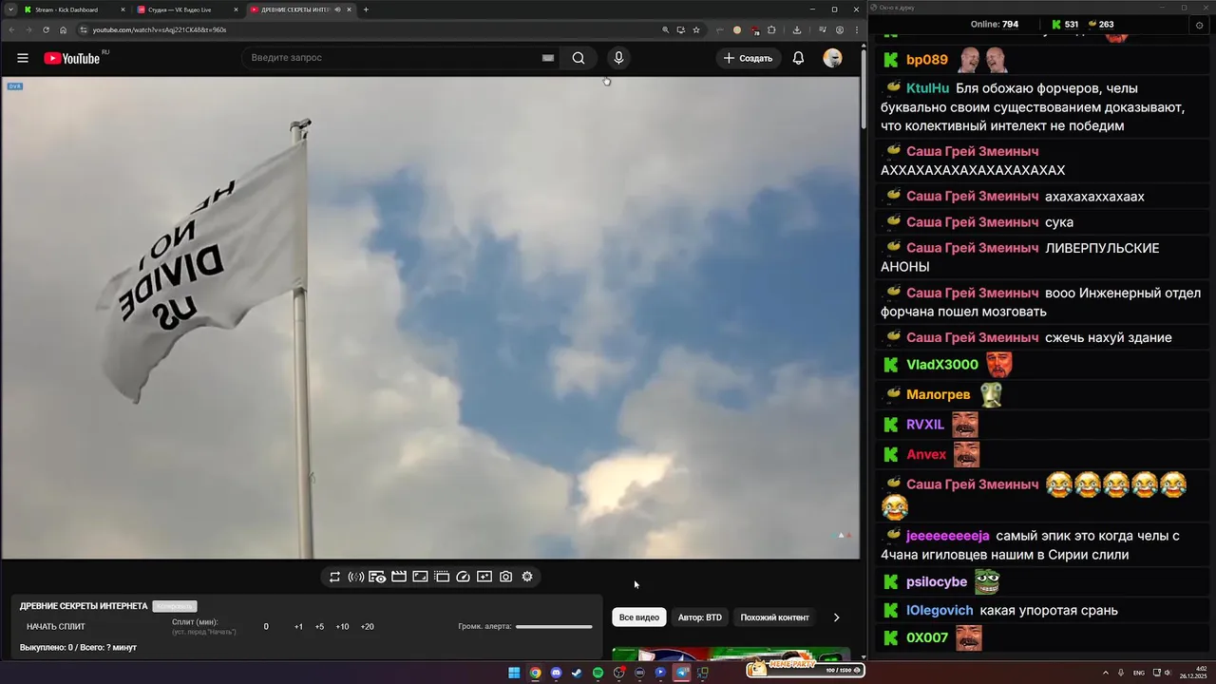Click the broadcast waves icon in the player toolbar
Viewport: 1216px width, 684px height.
point(356,577)
